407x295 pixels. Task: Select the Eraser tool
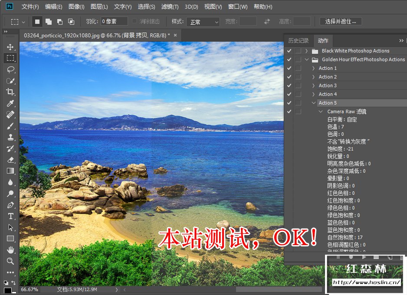point(10,160)
